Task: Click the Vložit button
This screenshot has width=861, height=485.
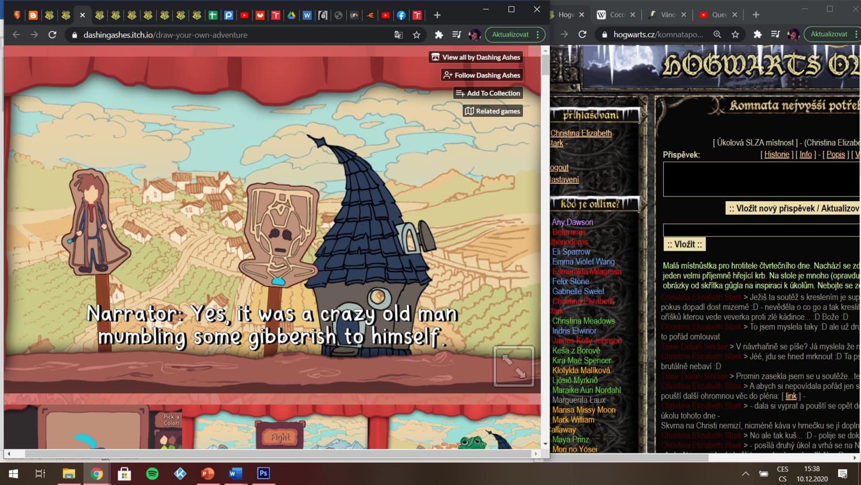Action: [x=684, y=244]
